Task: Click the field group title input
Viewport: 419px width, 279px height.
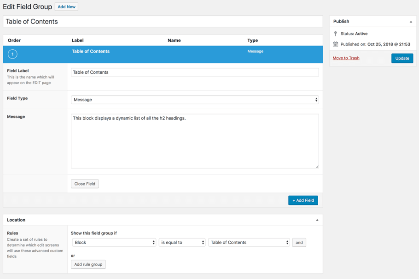Action: tap(161, 21)
